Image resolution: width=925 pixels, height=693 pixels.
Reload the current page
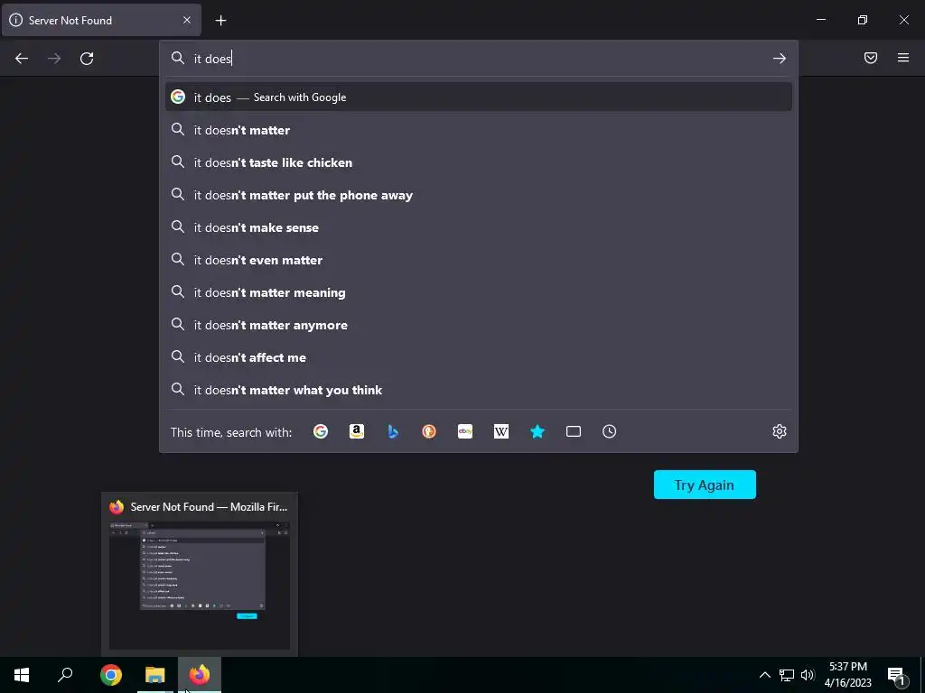87,59
